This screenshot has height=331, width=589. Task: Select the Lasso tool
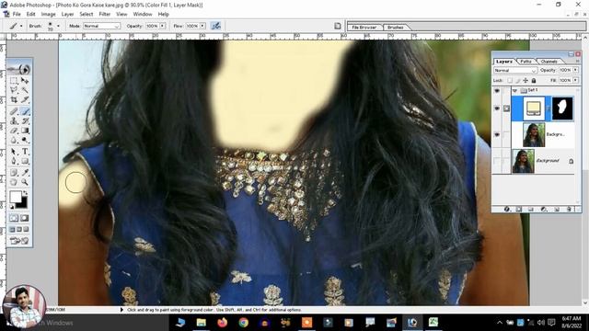pos(14,90)
